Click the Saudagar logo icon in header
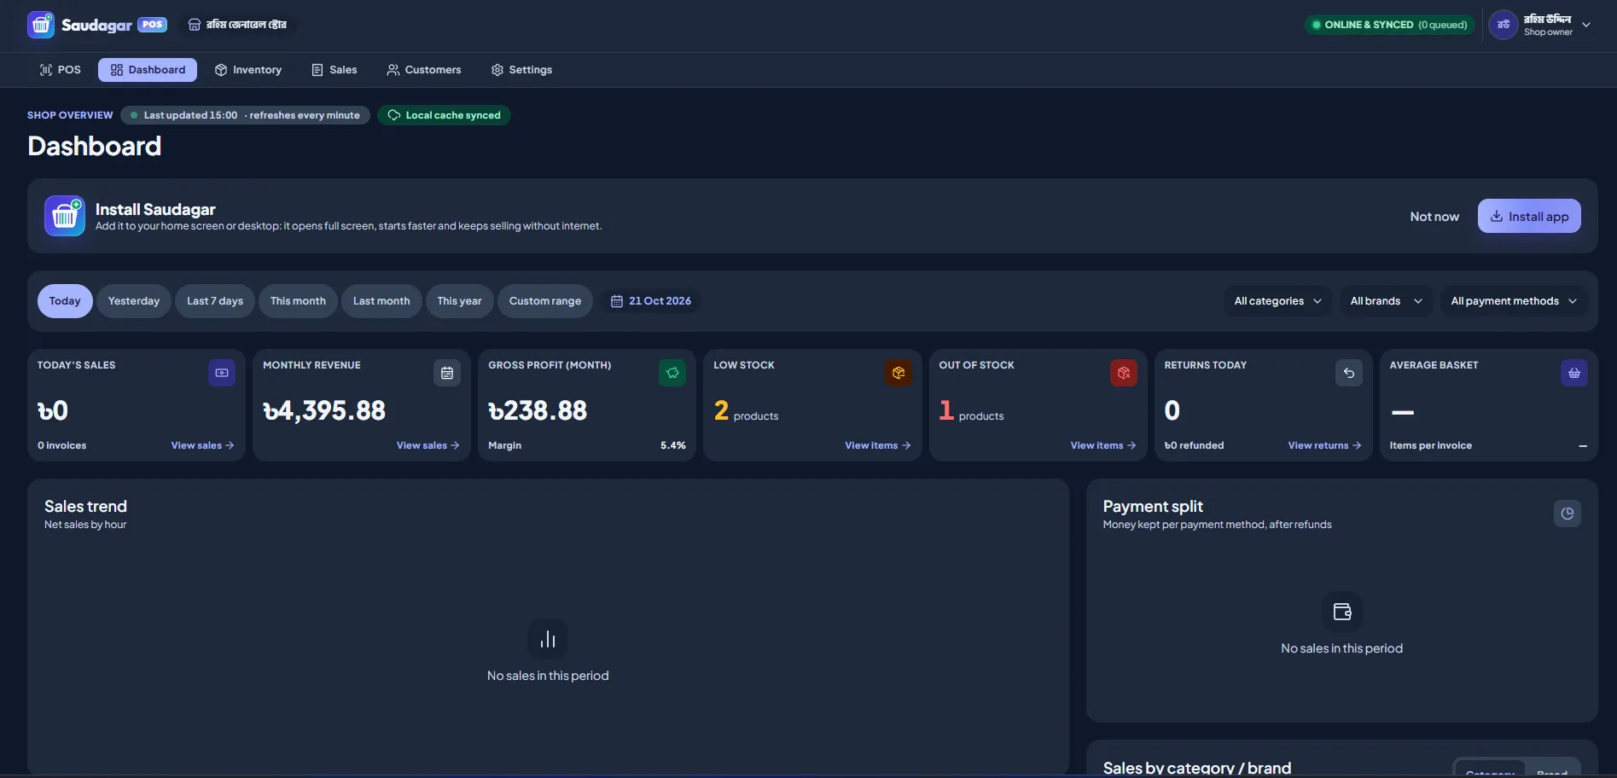This screenshot has height=778, width=1617. [x=41, y=25]
